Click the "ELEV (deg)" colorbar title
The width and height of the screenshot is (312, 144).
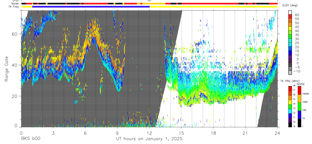coord(290,5)
